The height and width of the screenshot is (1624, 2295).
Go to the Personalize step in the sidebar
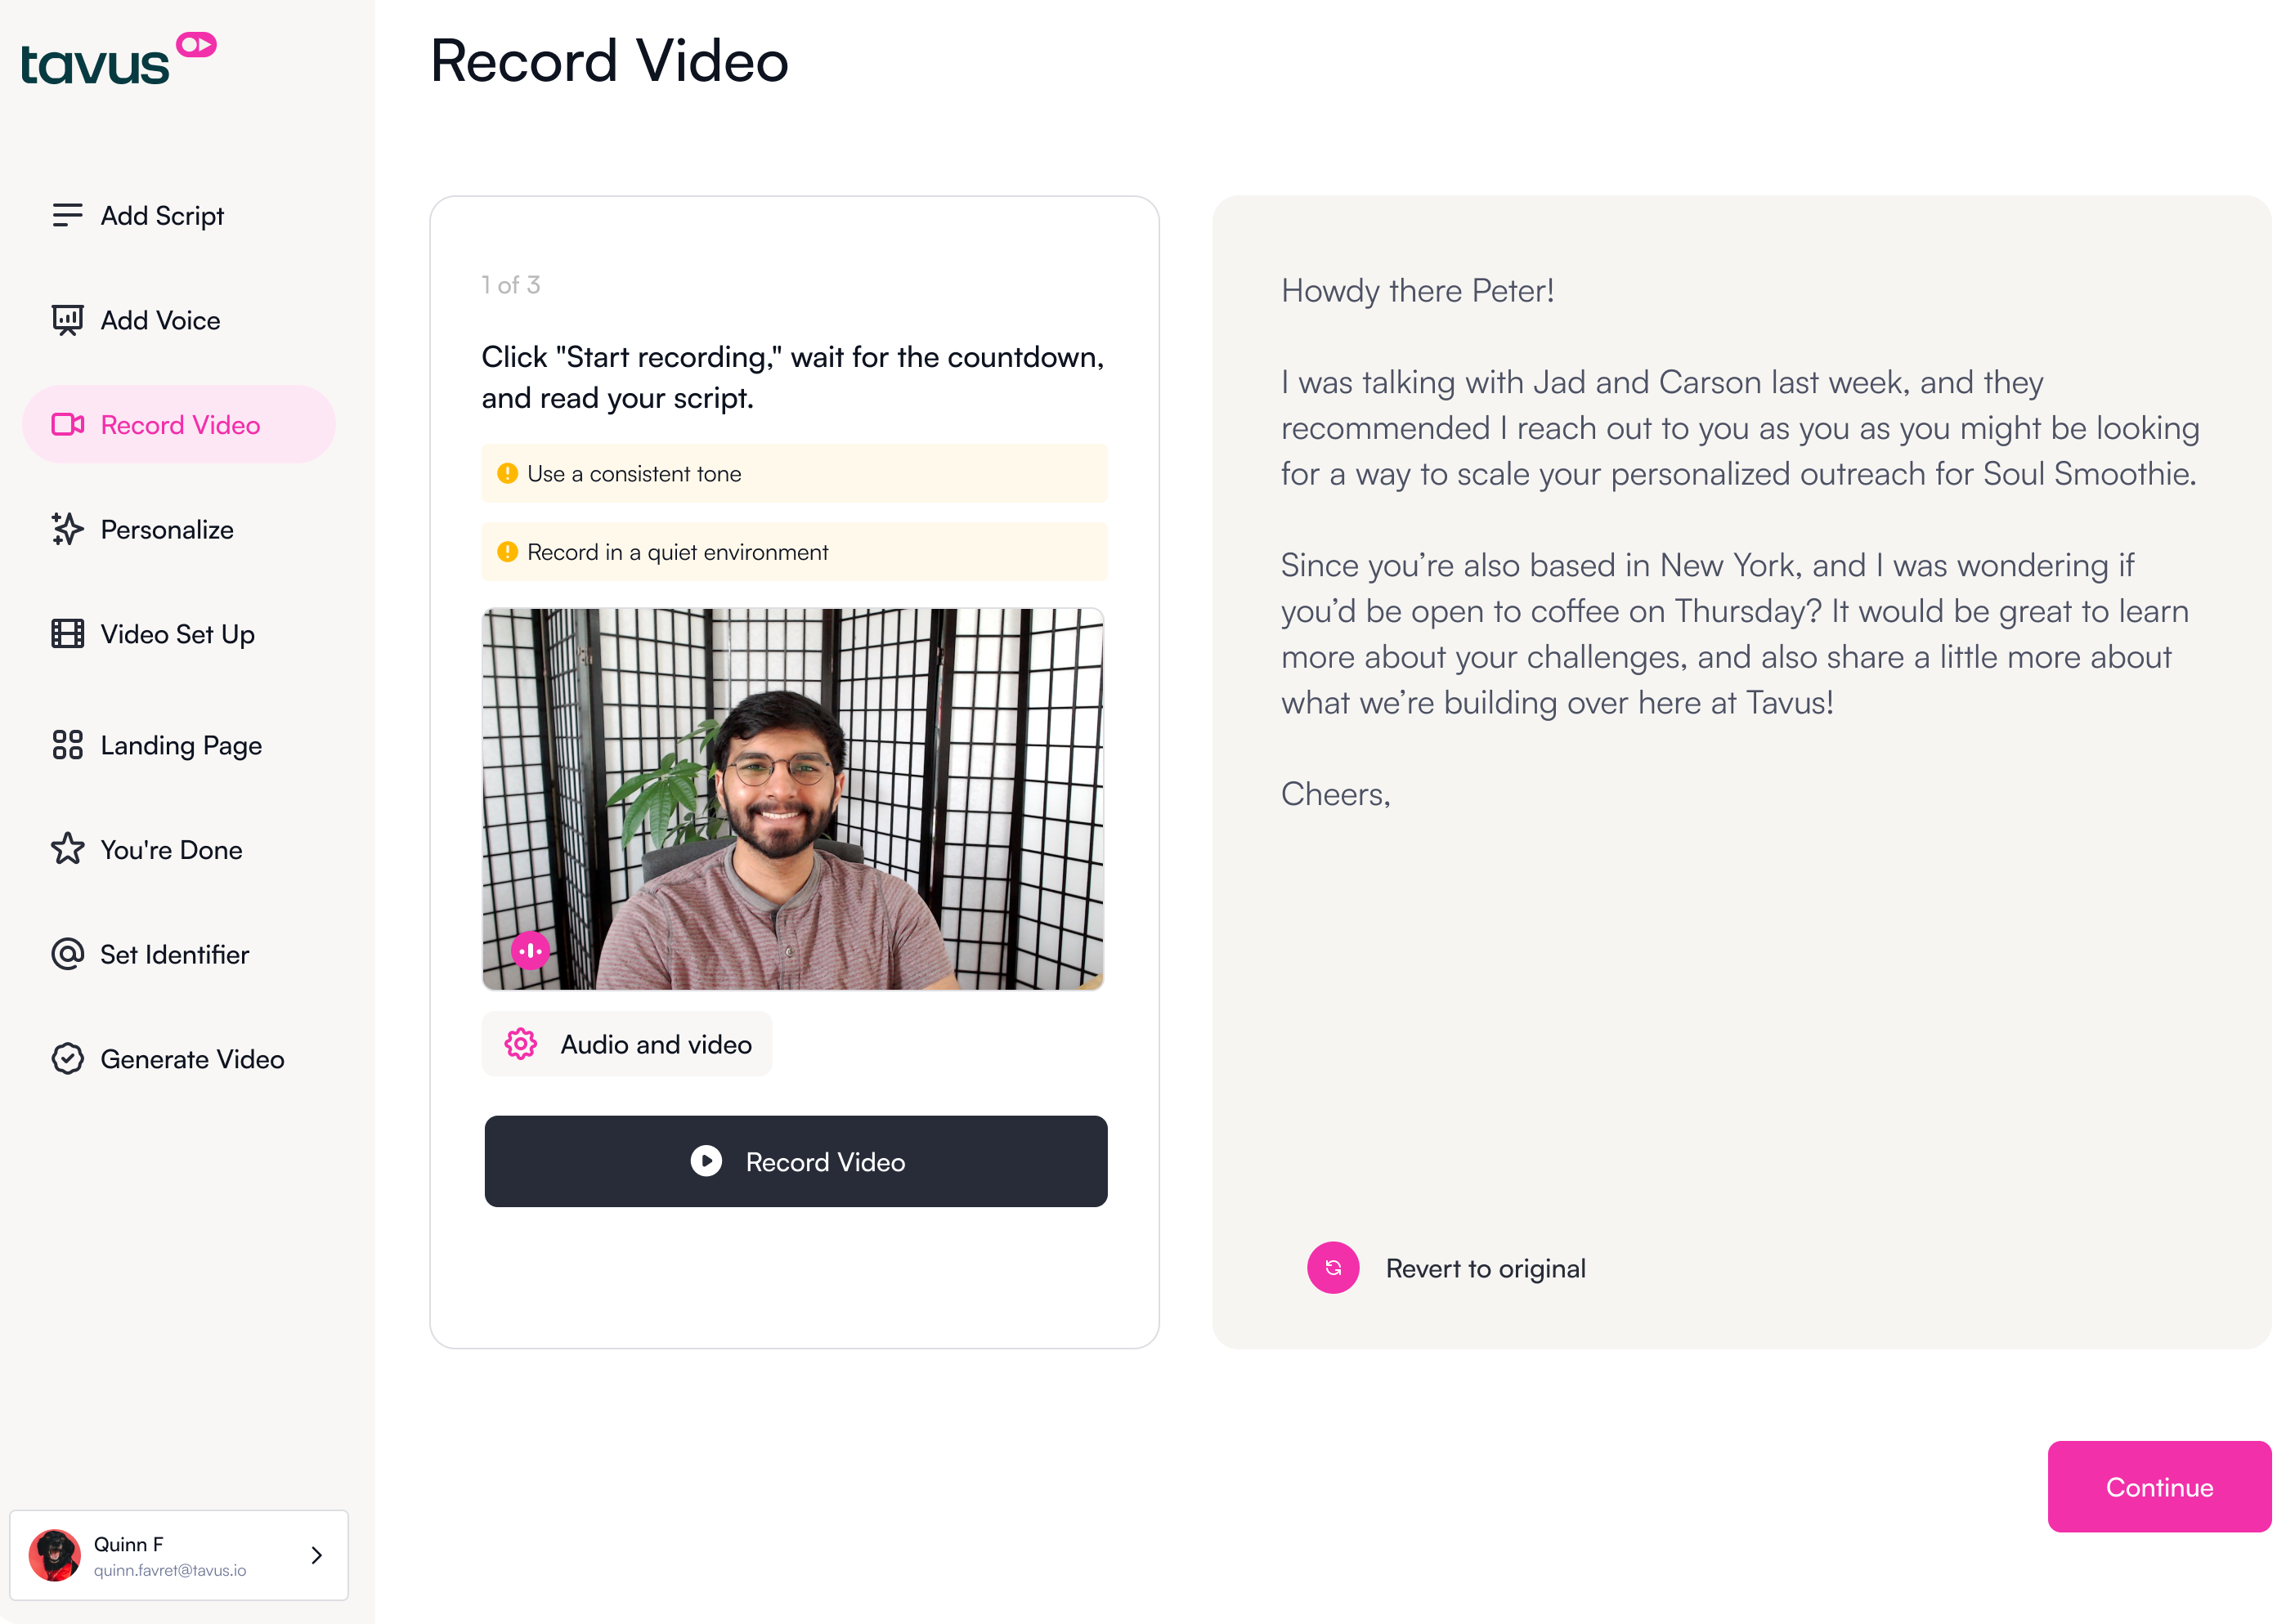pos(167,530)
